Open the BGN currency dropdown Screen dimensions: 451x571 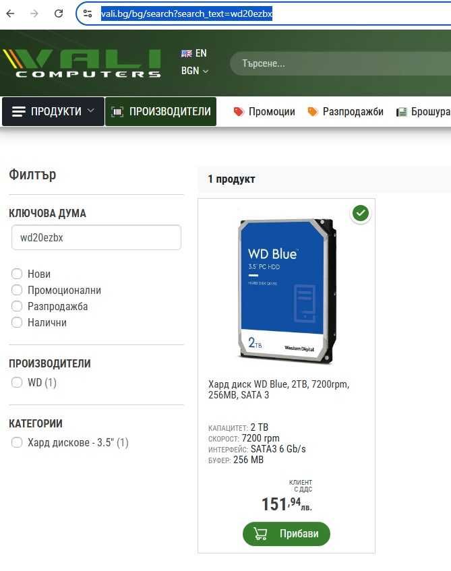pyautogui.click(x=195, y=71)
